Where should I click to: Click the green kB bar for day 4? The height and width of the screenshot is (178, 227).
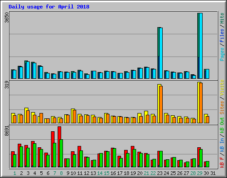35,155
